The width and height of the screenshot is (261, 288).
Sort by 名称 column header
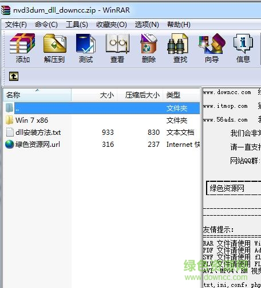click(37, 95)
